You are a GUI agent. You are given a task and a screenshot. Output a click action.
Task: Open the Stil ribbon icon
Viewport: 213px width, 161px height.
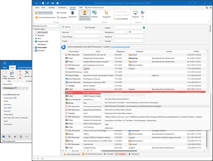click(x=142, y=15)
